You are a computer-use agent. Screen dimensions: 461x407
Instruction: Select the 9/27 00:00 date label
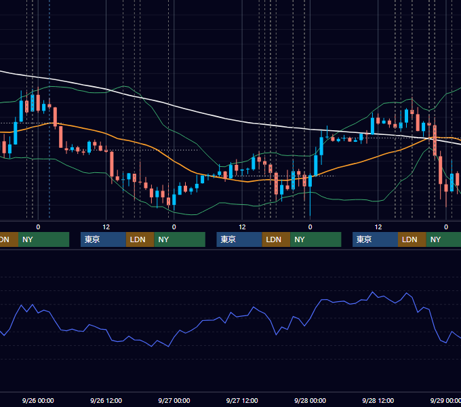174,400
